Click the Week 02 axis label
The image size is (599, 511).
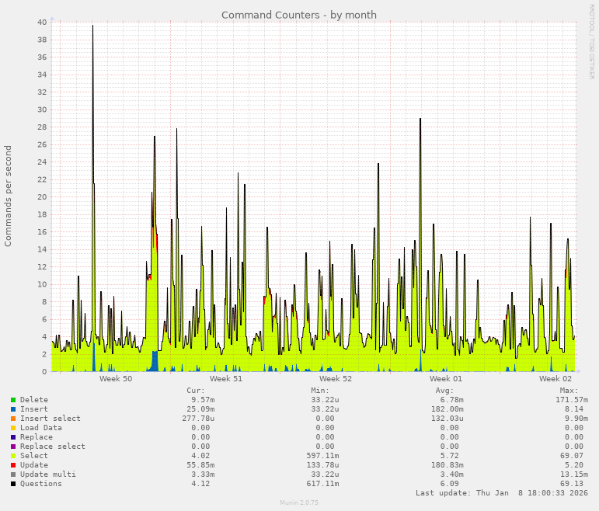point(555,379)
